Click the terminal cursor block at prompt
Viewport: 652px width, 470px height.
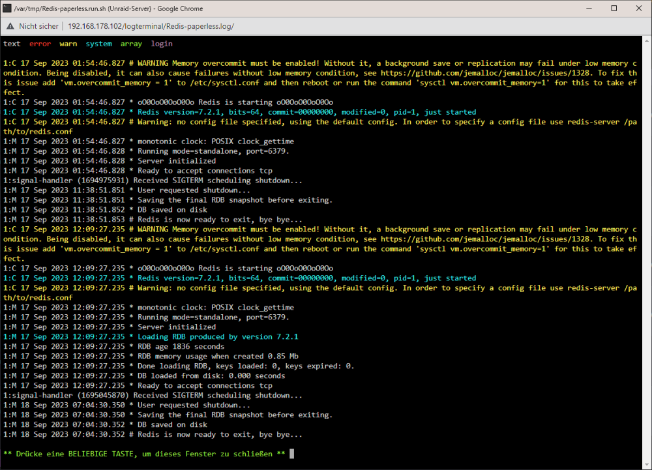click(x=292, y=454)
